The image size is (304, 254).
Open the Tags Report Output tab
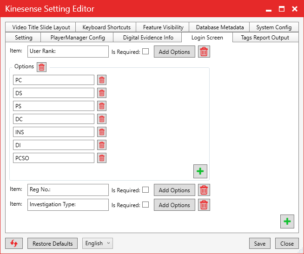265,38
